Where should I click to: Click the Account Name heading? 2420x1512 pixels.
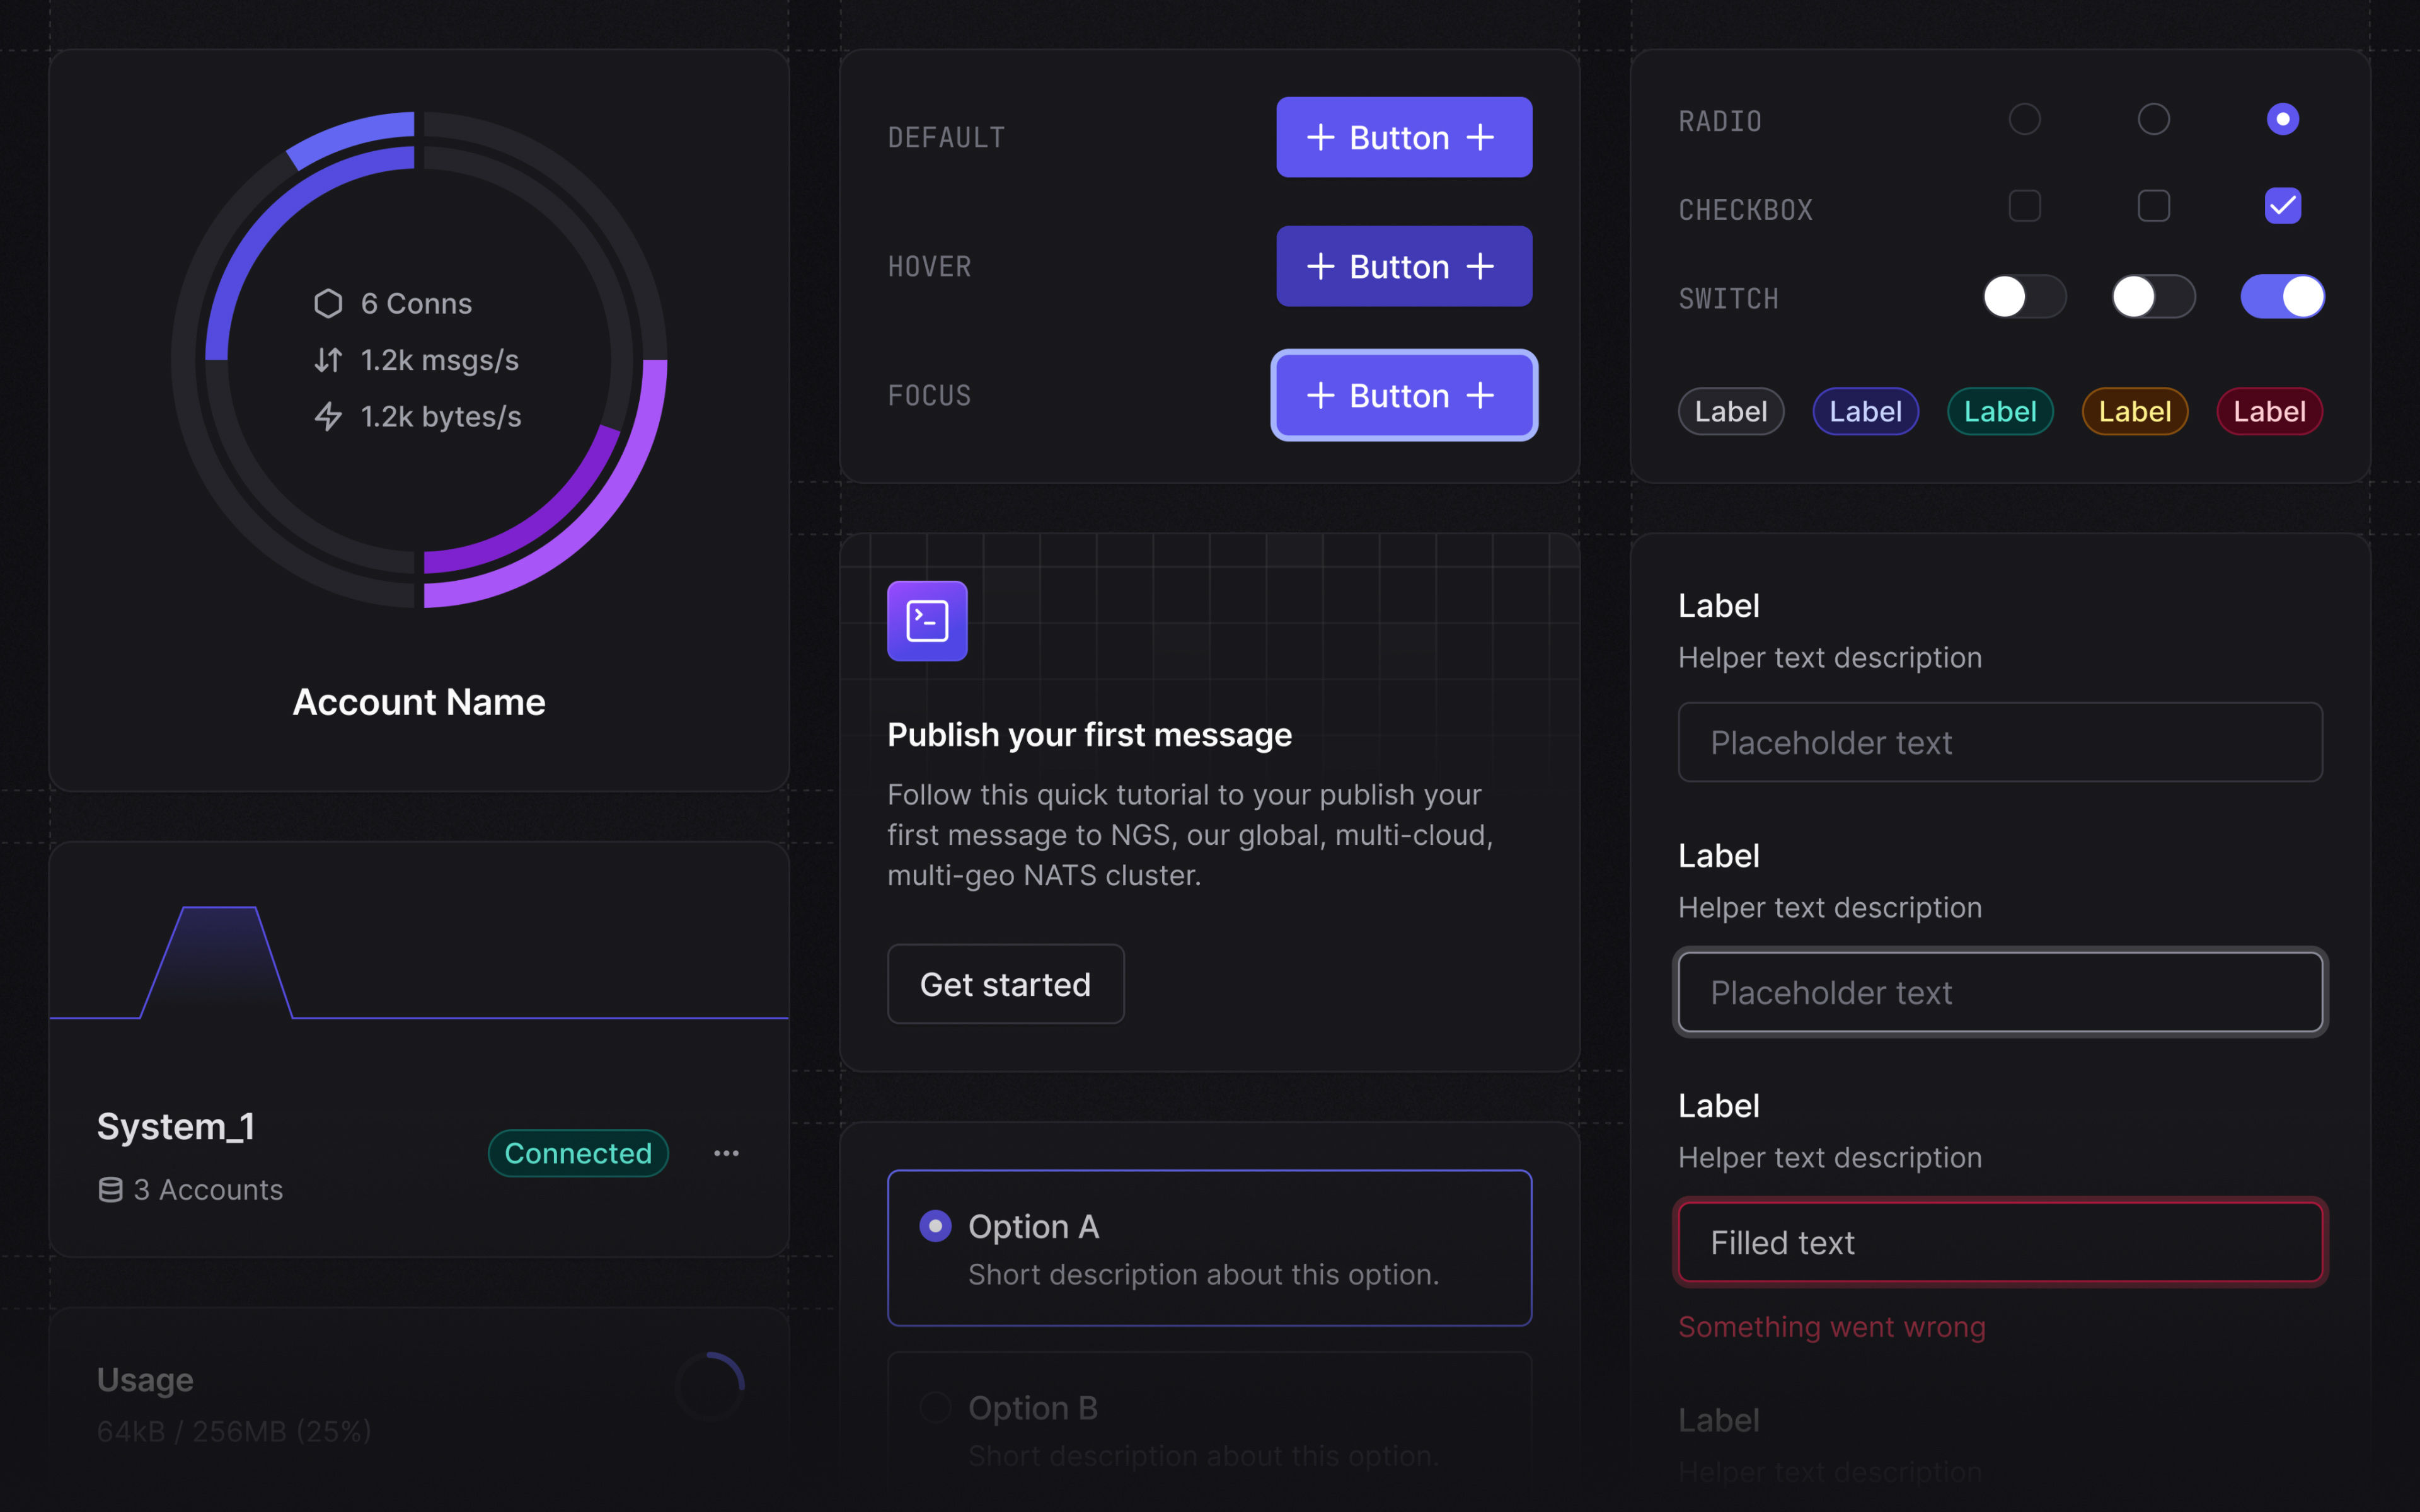coord(419,702)
